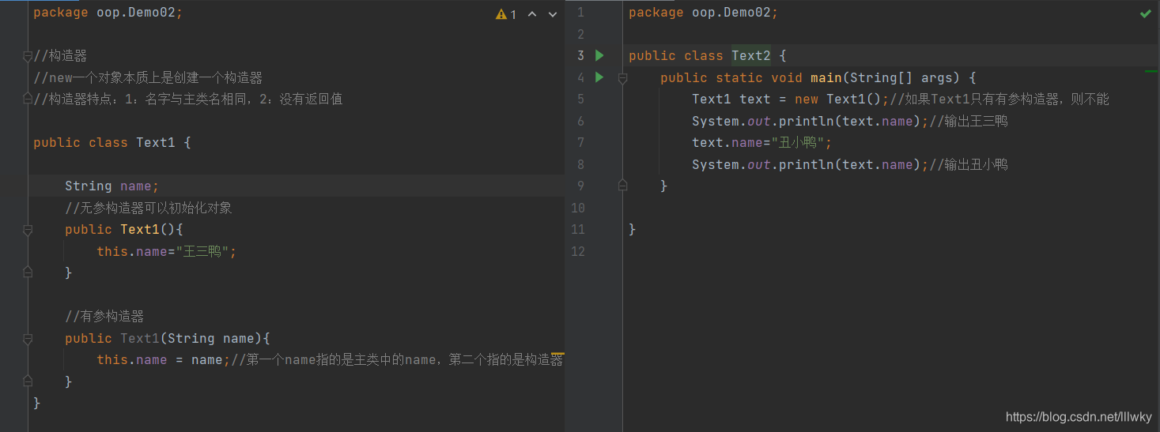
Task: Click 'main' in public static void main
Action: (x=826, y=78)
